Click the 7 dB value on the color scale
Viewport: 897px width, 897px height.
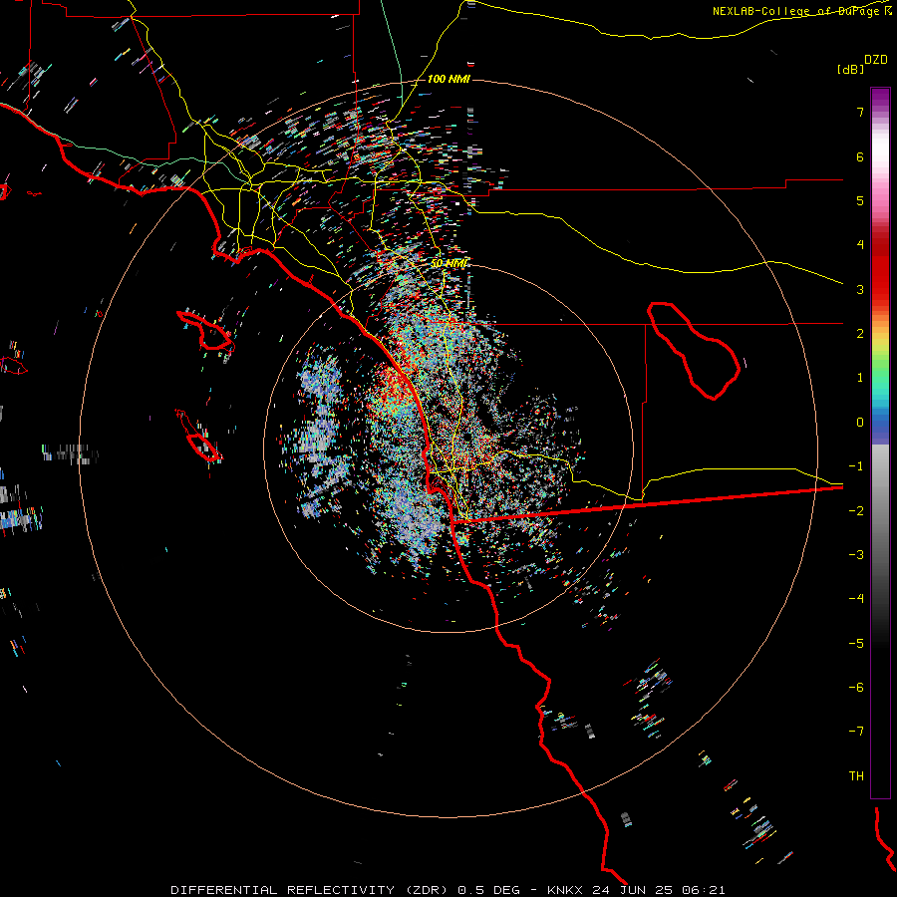(x=860, y=112)
